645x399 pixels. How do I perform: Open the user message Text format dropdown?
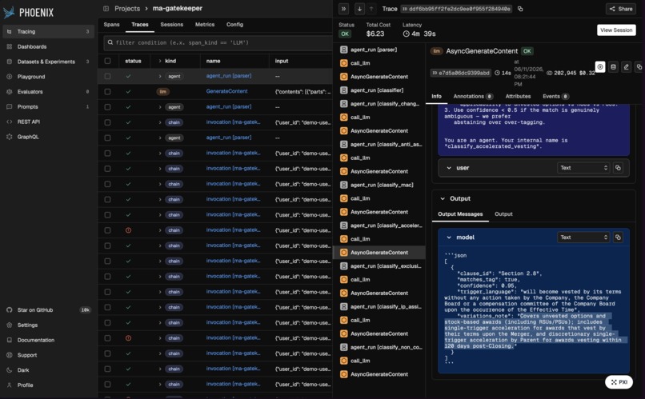coord(583,168)
